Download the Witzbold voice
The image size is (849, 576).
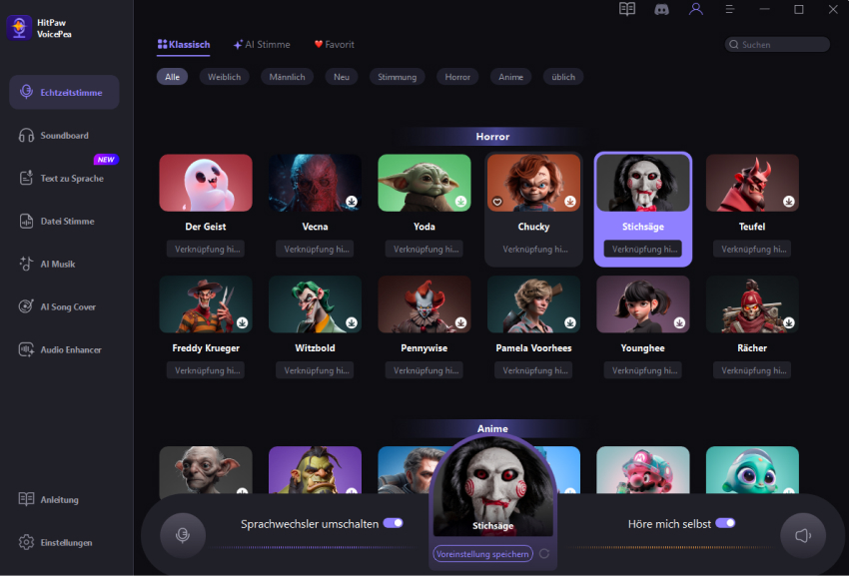pos(352,322)
